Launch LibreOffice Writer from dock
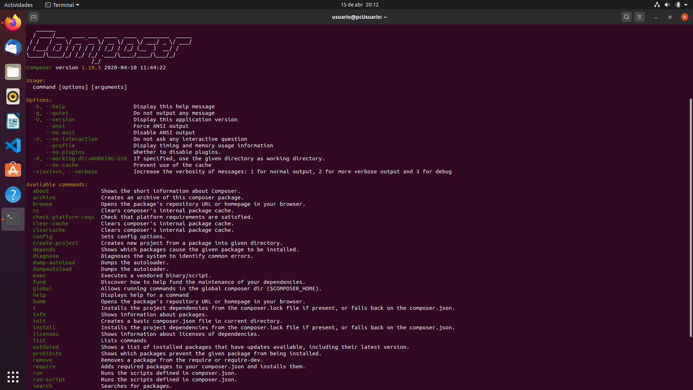Screen dimensions: 693x390 pos(13,121)
